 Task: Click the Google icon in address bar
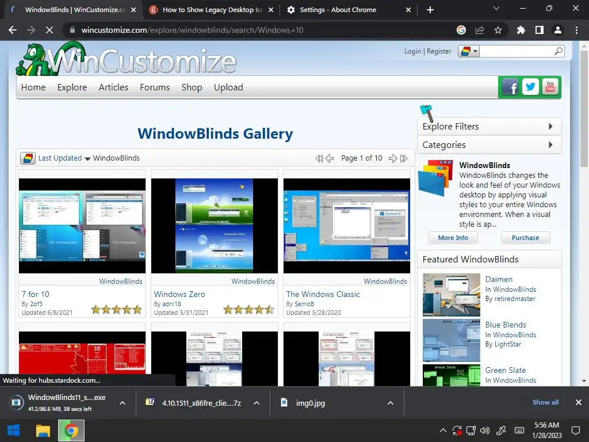coord(461,30)
